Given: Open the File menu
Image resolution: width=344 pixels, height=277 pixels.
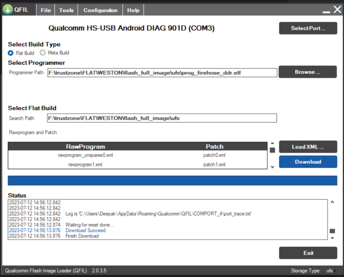Looking at the screenshot, I should click(46, 10).
